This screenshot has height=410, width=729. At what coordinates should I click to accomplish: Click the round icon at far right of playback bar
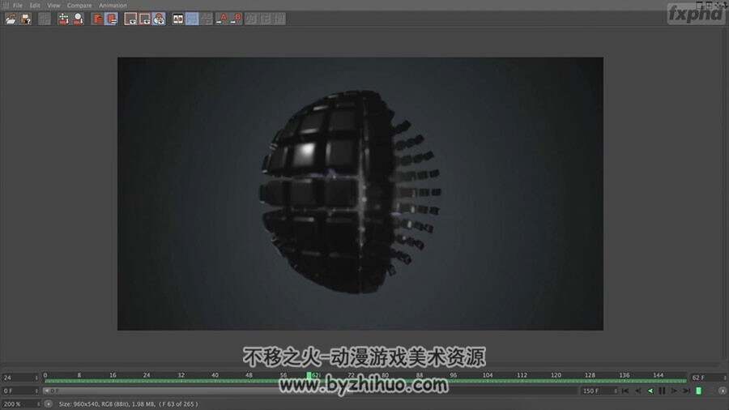click(x=722, y=391)
